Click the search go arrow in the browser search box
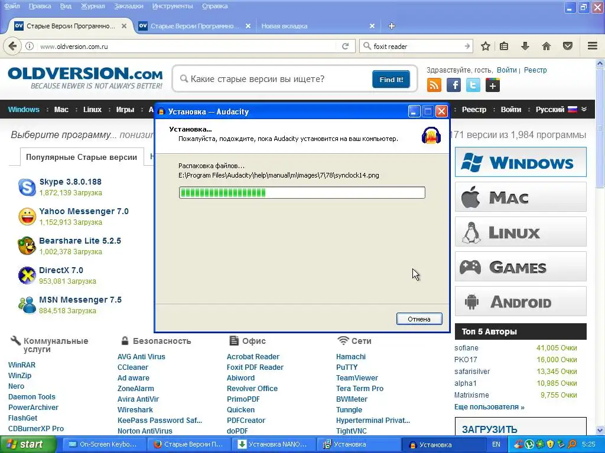This screenshot has height=453, width=605. pyautogui.click(x=467, y=46)
